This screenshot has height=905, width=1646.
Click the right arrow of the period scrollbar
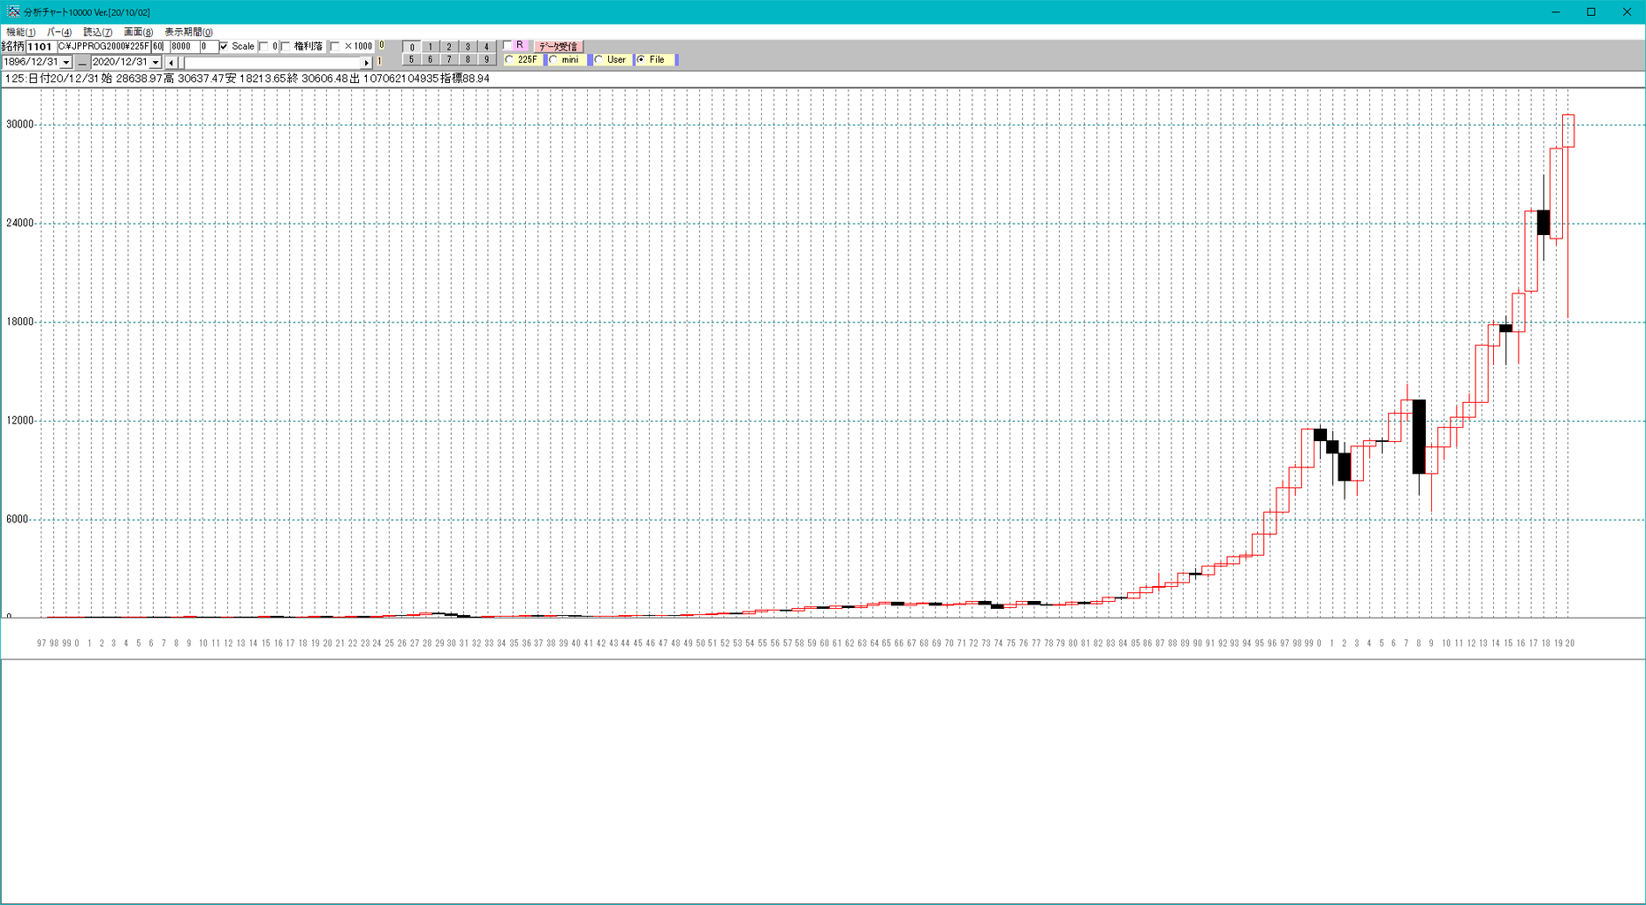tap(366, 63)
